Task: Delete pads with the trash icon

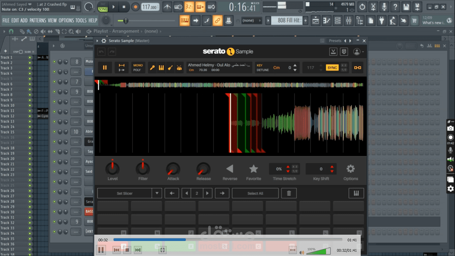Action: tap(289, 193)
